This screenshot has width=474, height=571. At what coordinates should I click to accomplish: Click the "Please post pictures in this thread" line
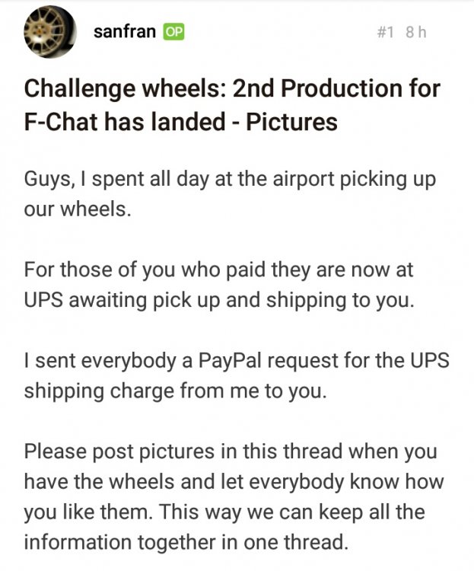[x=231, y=451]
